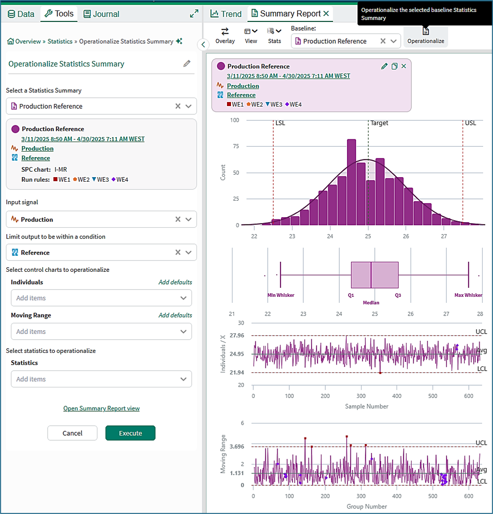
Task: Click the Operationalize toolbar button
Action: pyautogui.click(x=426, y=36)
